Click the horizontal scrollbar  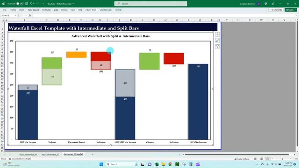click(237, 154)
